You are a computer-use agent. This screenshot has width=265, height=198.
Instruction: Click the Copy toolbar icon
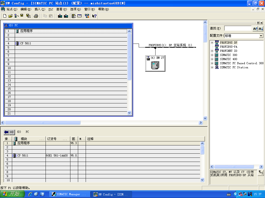click(45, 16)
